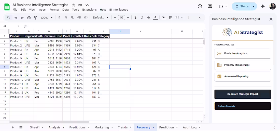Viewport: 280px width, 131px height.
Task: Click the Share button
Action: (242, 6)
